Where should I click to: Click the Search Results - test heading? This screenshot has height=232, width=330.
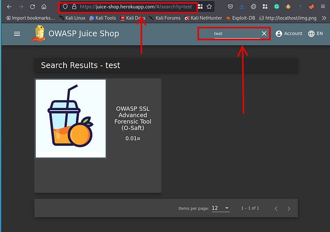point(81,65)
